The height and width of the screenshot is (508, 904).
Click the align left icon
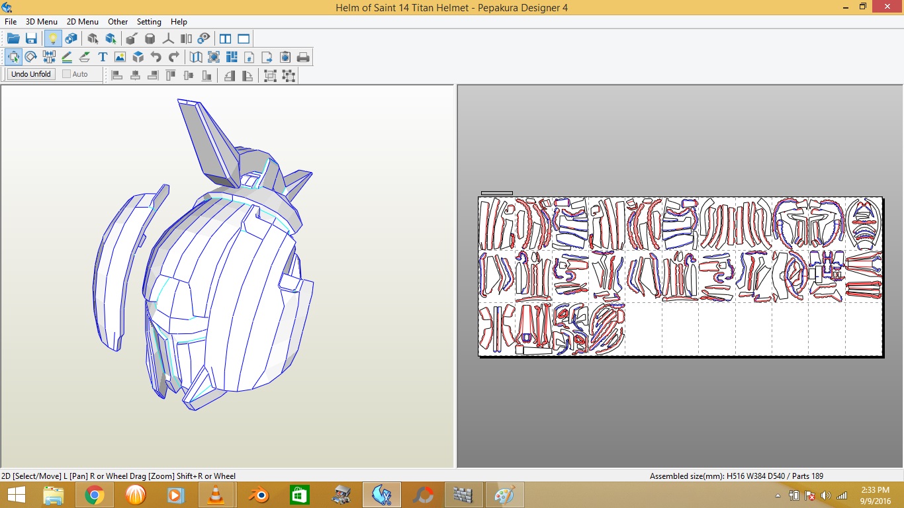point(117,75)
